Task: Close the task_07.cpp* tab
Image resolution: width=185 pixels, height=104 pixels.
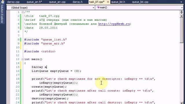Action: coord(108,2)
